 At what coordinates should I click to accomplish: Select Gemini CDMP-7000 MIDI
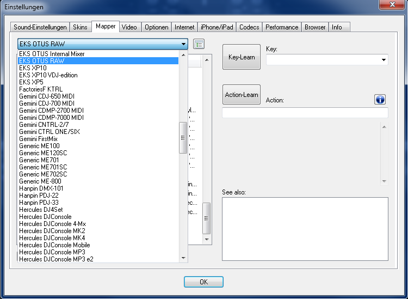click(98, 118)
